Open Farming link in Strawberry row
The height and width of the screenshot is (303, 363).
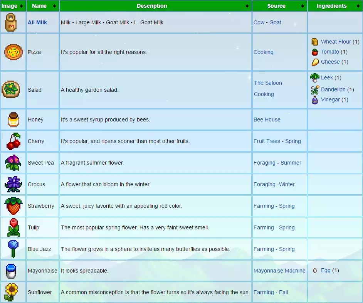point(264,206)
